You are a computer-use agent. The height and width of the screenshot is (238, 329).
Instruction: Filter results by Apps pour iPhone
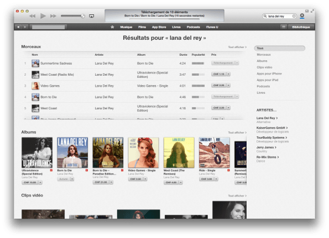[269, 74]
